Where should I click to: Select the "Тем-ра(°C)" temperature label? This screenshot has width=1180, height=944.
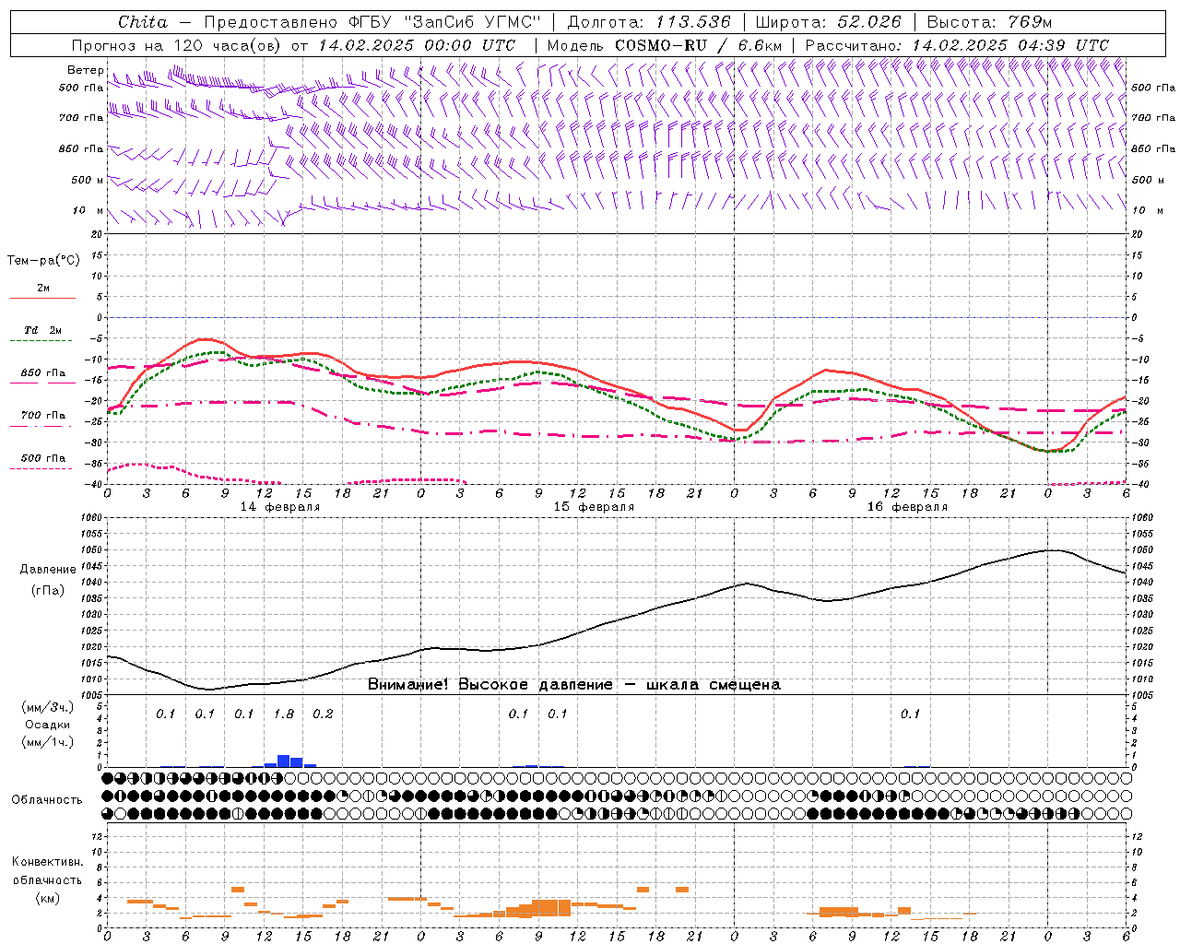pos(43,261)
